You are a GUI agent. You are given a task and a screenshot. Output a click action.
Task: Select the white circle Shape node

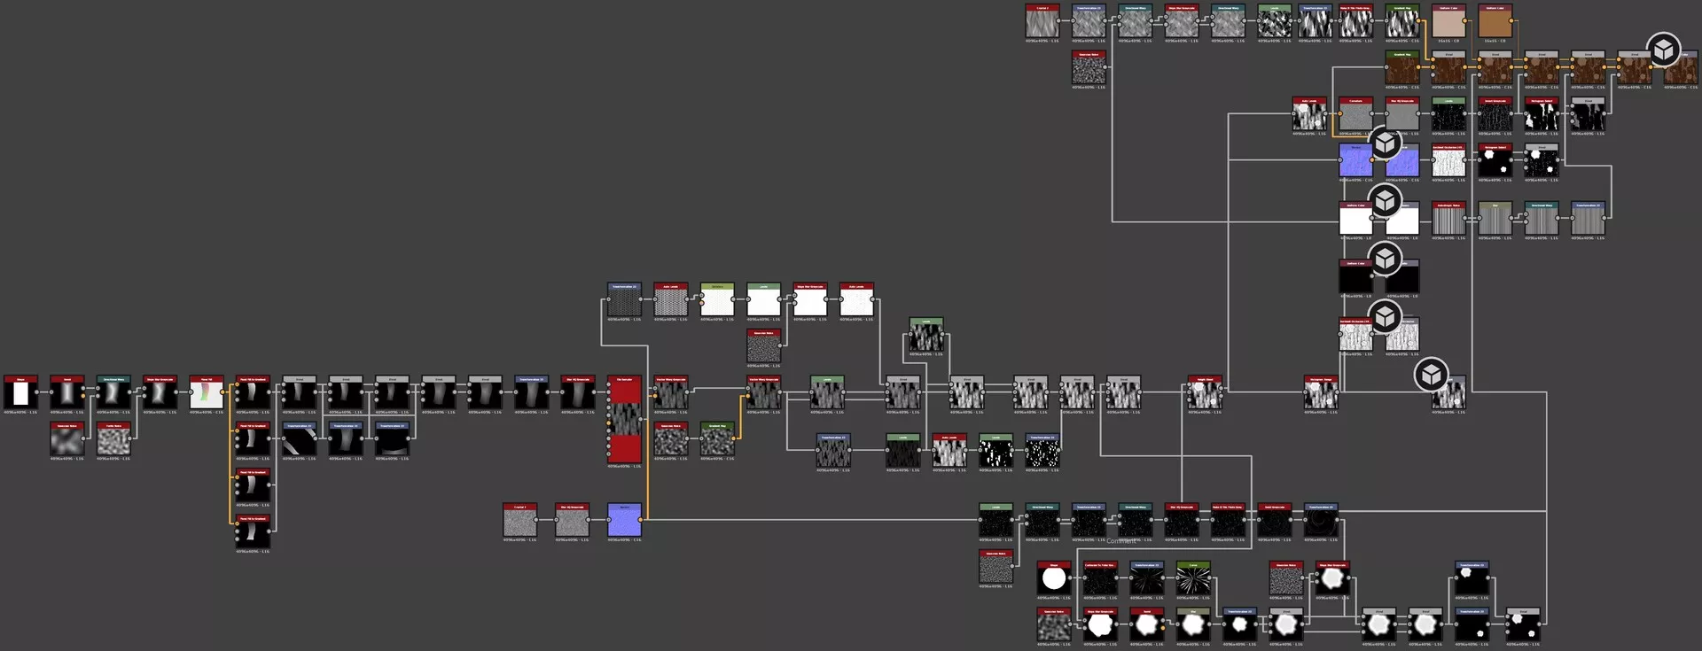1054,579
